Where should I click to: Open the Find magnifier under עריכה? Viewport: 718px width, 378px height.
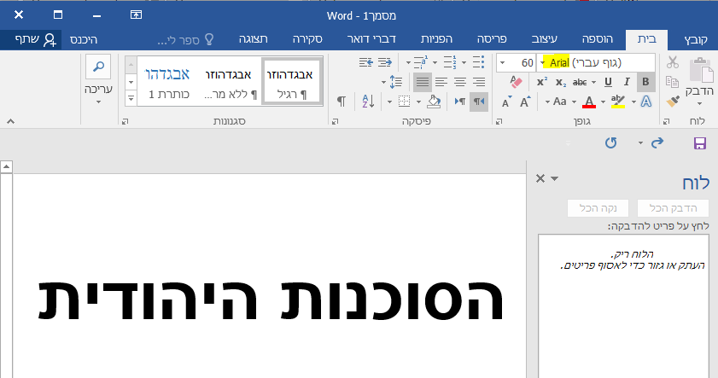coord(98,67)
